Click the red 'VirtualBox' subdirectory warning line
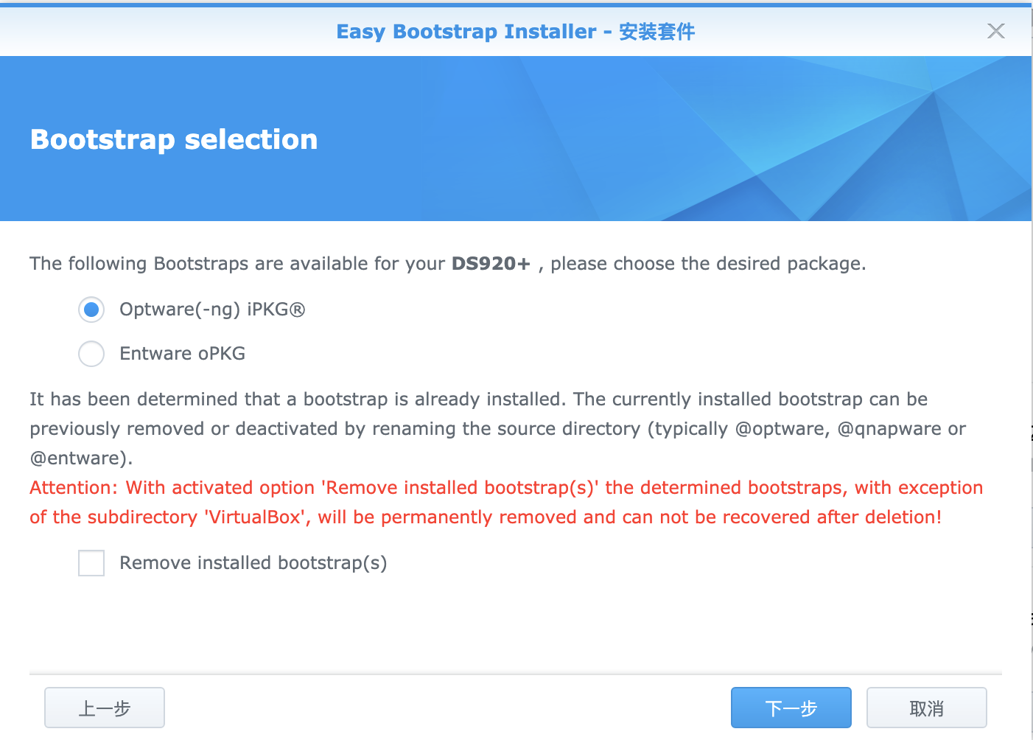 tap(486, 517)
